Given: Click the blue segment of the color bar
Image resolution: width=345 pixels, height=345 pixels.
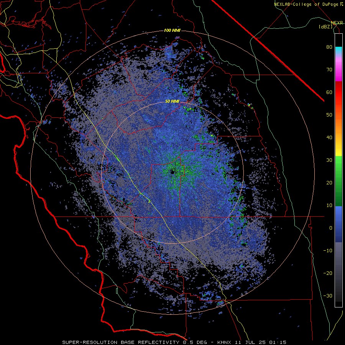Looking at the screenshot, I should click(338, 224).
